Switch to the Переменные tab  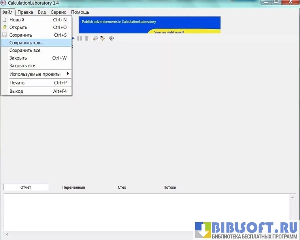(74, 187)
